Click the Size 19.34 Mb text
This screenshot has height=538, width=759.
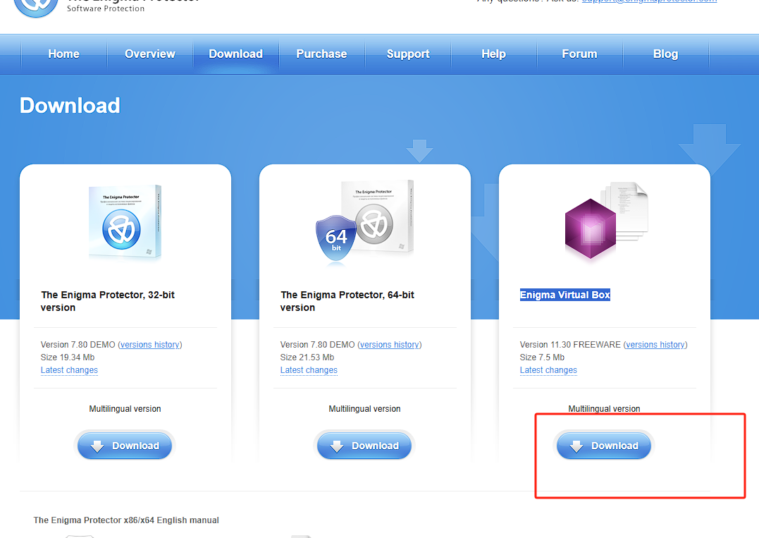click(68, 357)
